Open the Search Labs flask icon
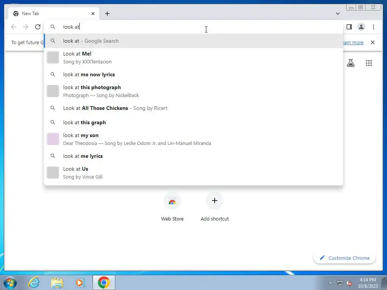387x290 pixels. (x=350, y=63)
